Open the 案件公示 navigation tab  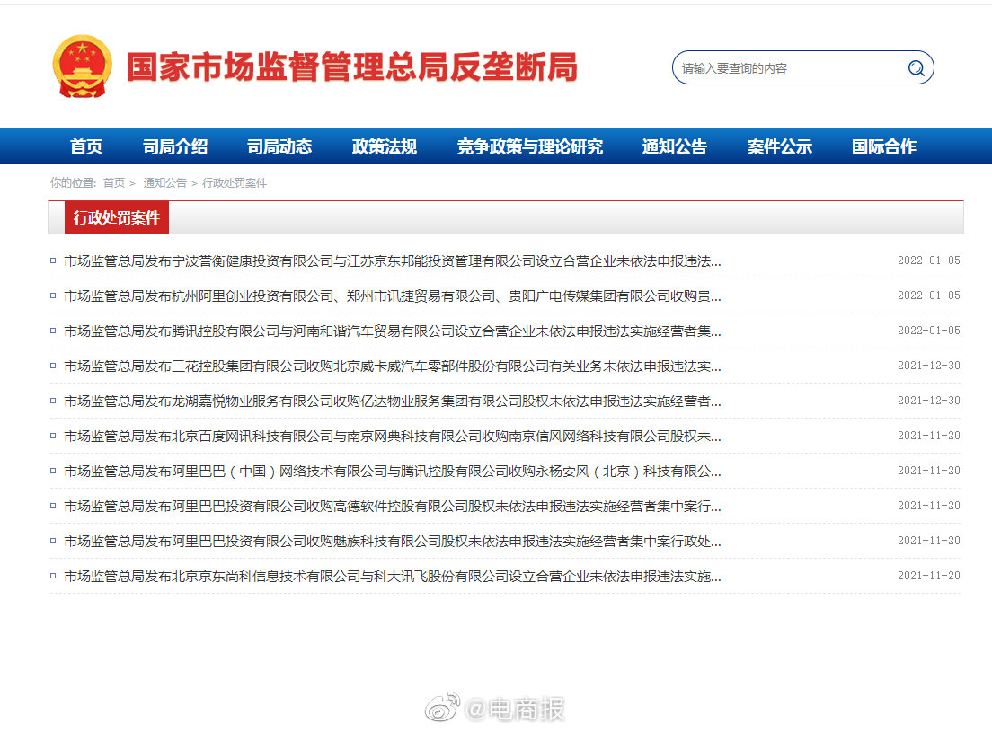pyautogui.click(x=780, y=146)
